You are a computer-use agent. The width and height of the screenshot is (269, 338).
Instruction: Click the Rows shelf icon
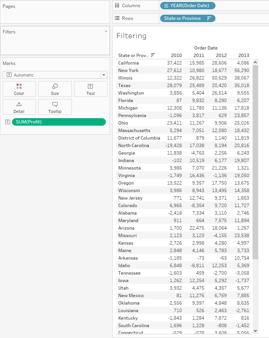pos(117,18)
